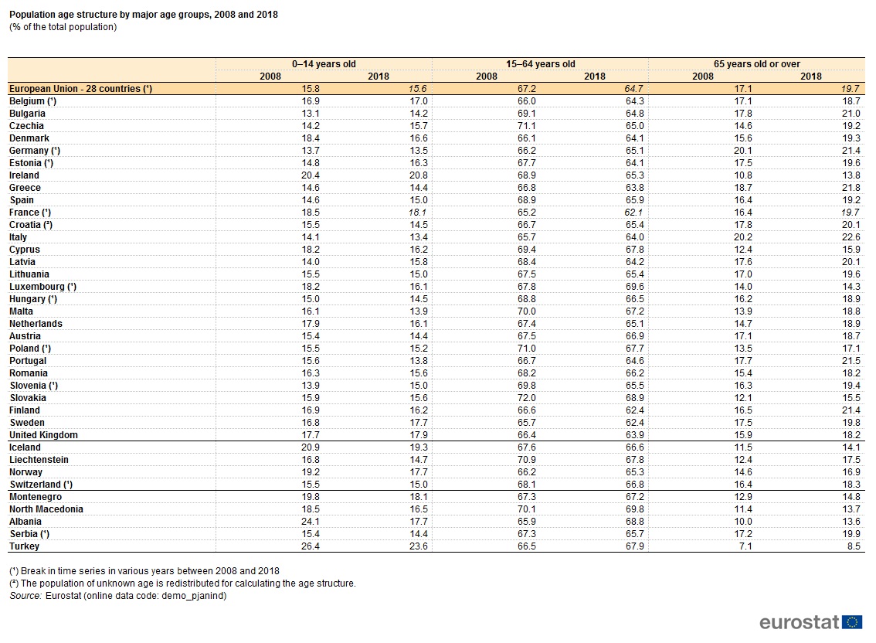Screen dimensions: 876x643
Task: Select the chart title about population age structure
Action: [144, 15]
